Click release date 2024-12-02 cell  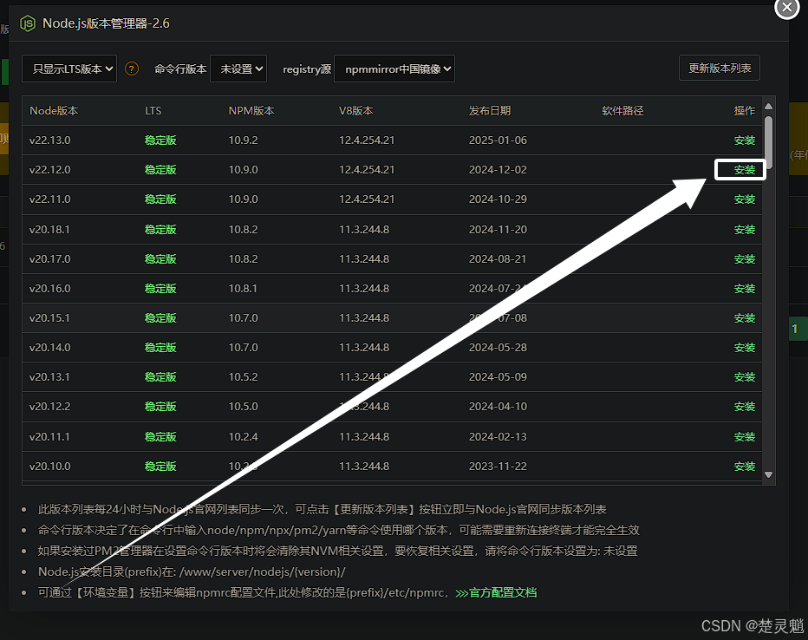click(x=498, y=169)
